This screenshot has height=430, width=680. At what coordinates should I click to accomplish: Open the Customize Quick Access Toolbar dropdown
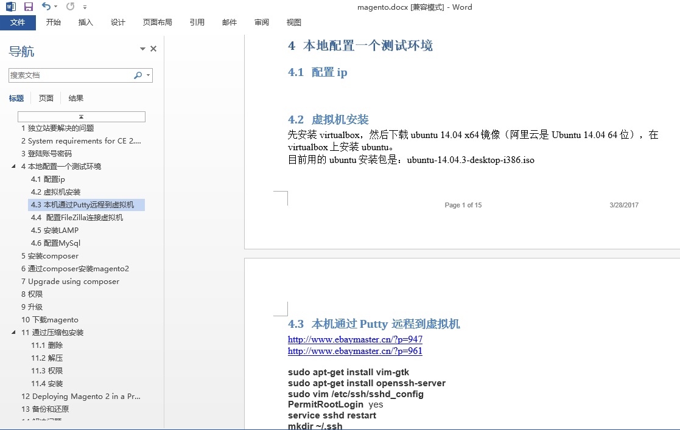pyautogui.click(x=85, y=7)
